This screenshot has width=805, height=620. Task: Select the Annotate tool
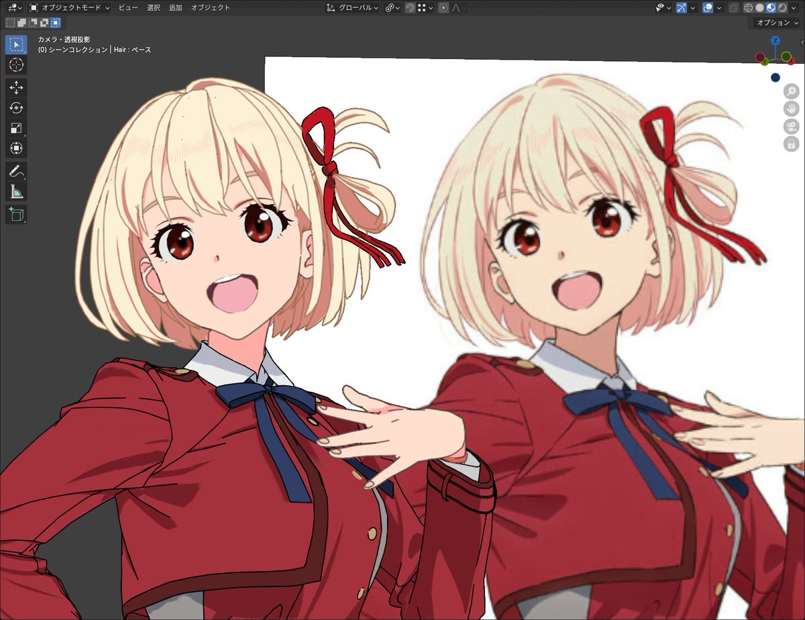16,171
